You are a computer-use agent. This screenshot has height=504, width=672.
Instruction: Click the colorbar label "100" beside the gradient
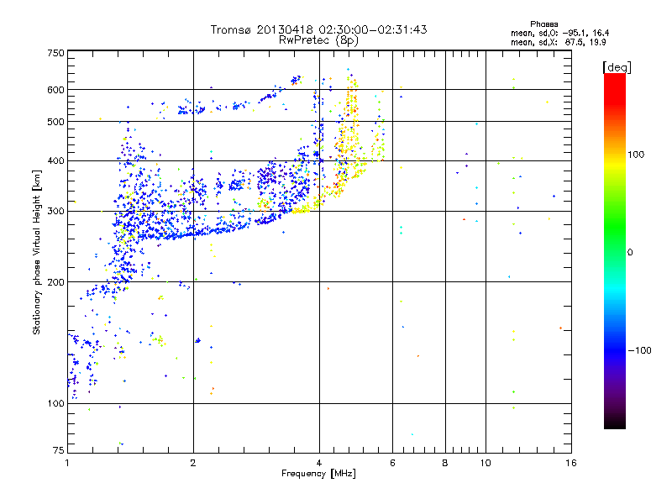(636, 155)
